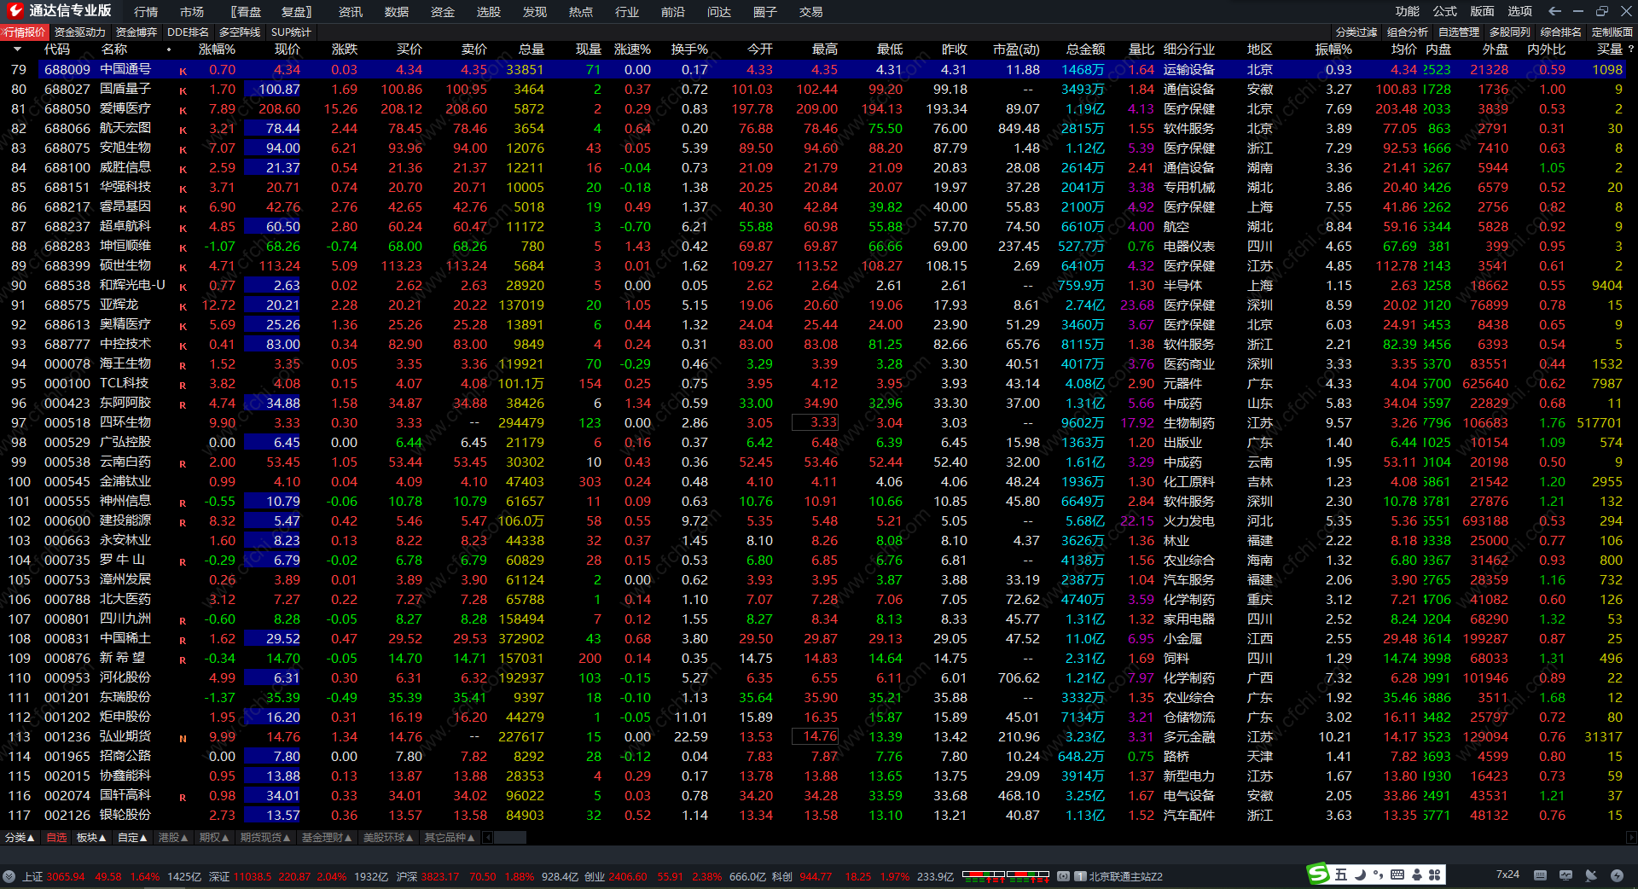Viewport: 1638px width, 889px height.
Task: Click the R marker for 海王生物
Action: click(183, 365)
